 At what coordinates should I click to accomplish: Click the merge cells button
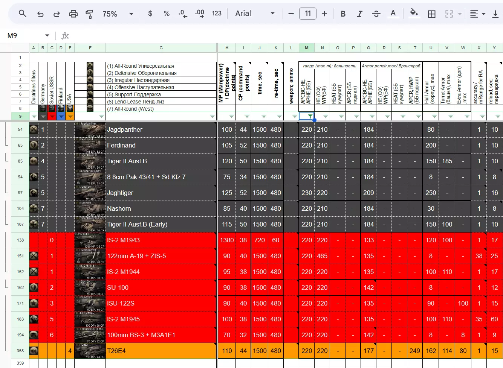[x=449, y=14]
